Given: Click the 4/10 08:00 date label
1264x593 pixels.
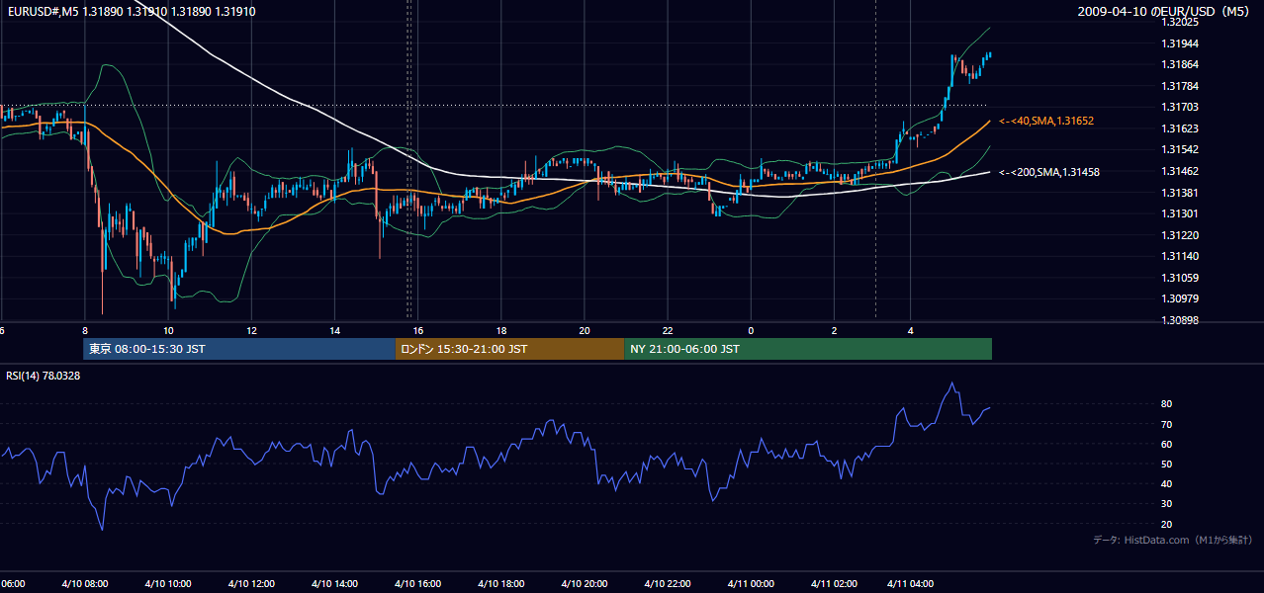Looking at the screenshot, I should (x=85, y=584).
